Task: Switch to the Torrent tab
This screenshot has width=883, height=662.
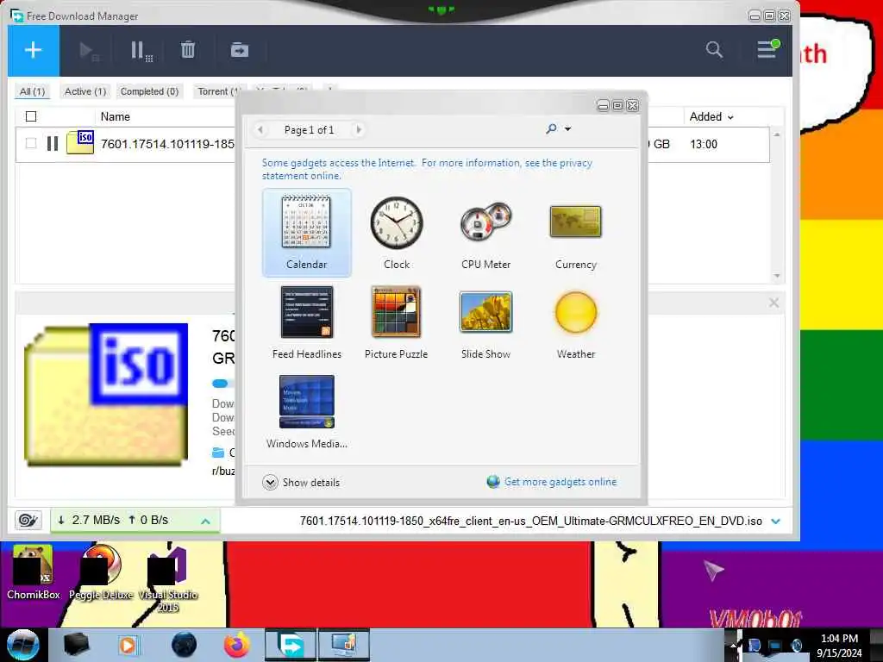Action: [216, 91]
